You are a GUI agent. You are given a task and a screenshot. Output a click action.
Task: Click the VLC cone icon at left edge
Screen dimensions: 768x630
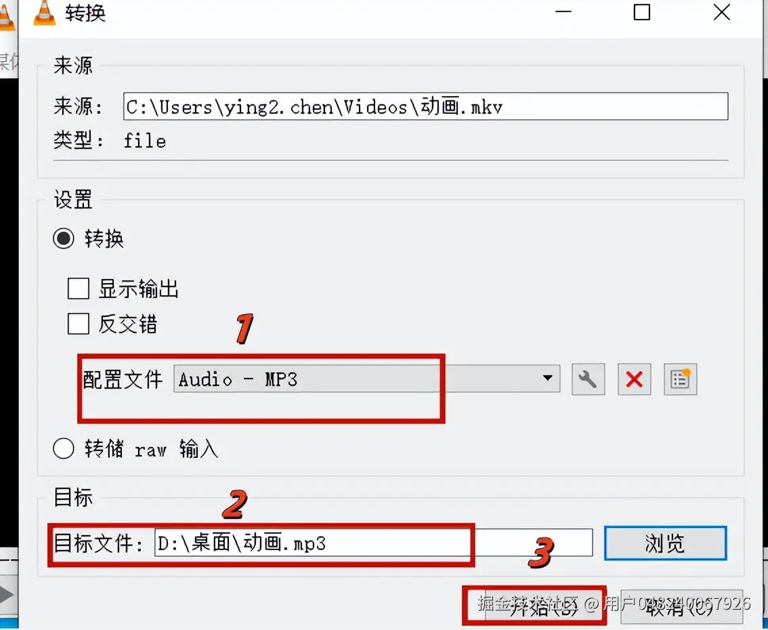coord(6,17)
